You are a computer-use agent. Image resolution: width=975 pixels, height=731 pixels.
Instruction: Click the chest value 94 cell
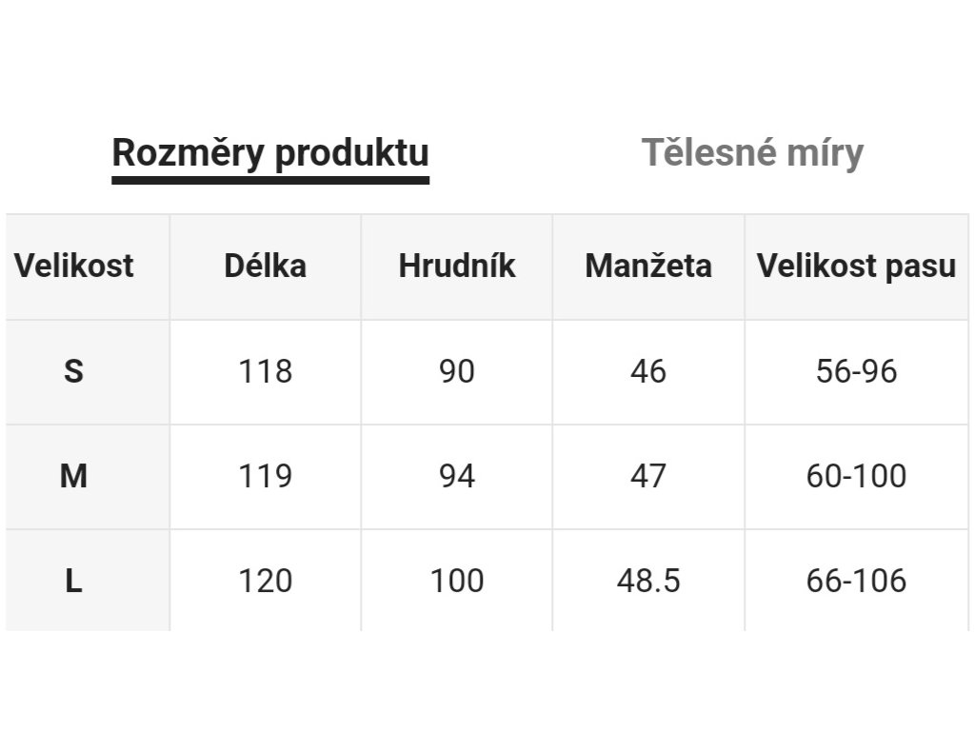[x=457, y=477]
